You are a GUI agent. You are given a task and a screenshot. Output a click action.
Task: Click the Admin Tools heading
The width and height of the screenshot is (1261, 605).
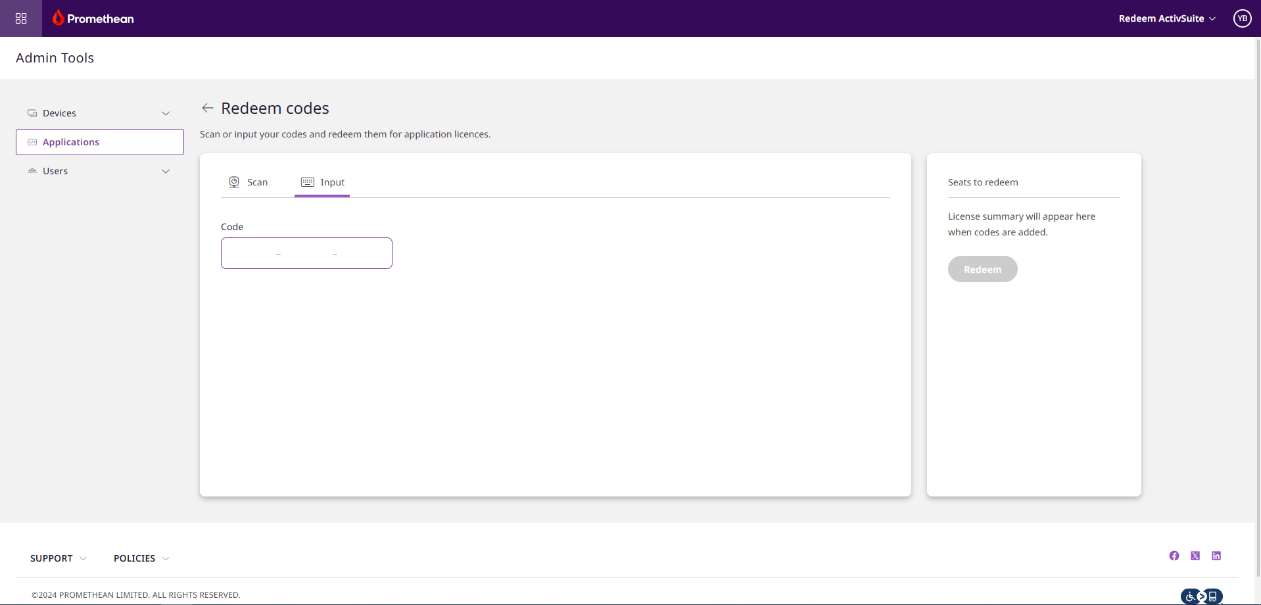point(55,58)
